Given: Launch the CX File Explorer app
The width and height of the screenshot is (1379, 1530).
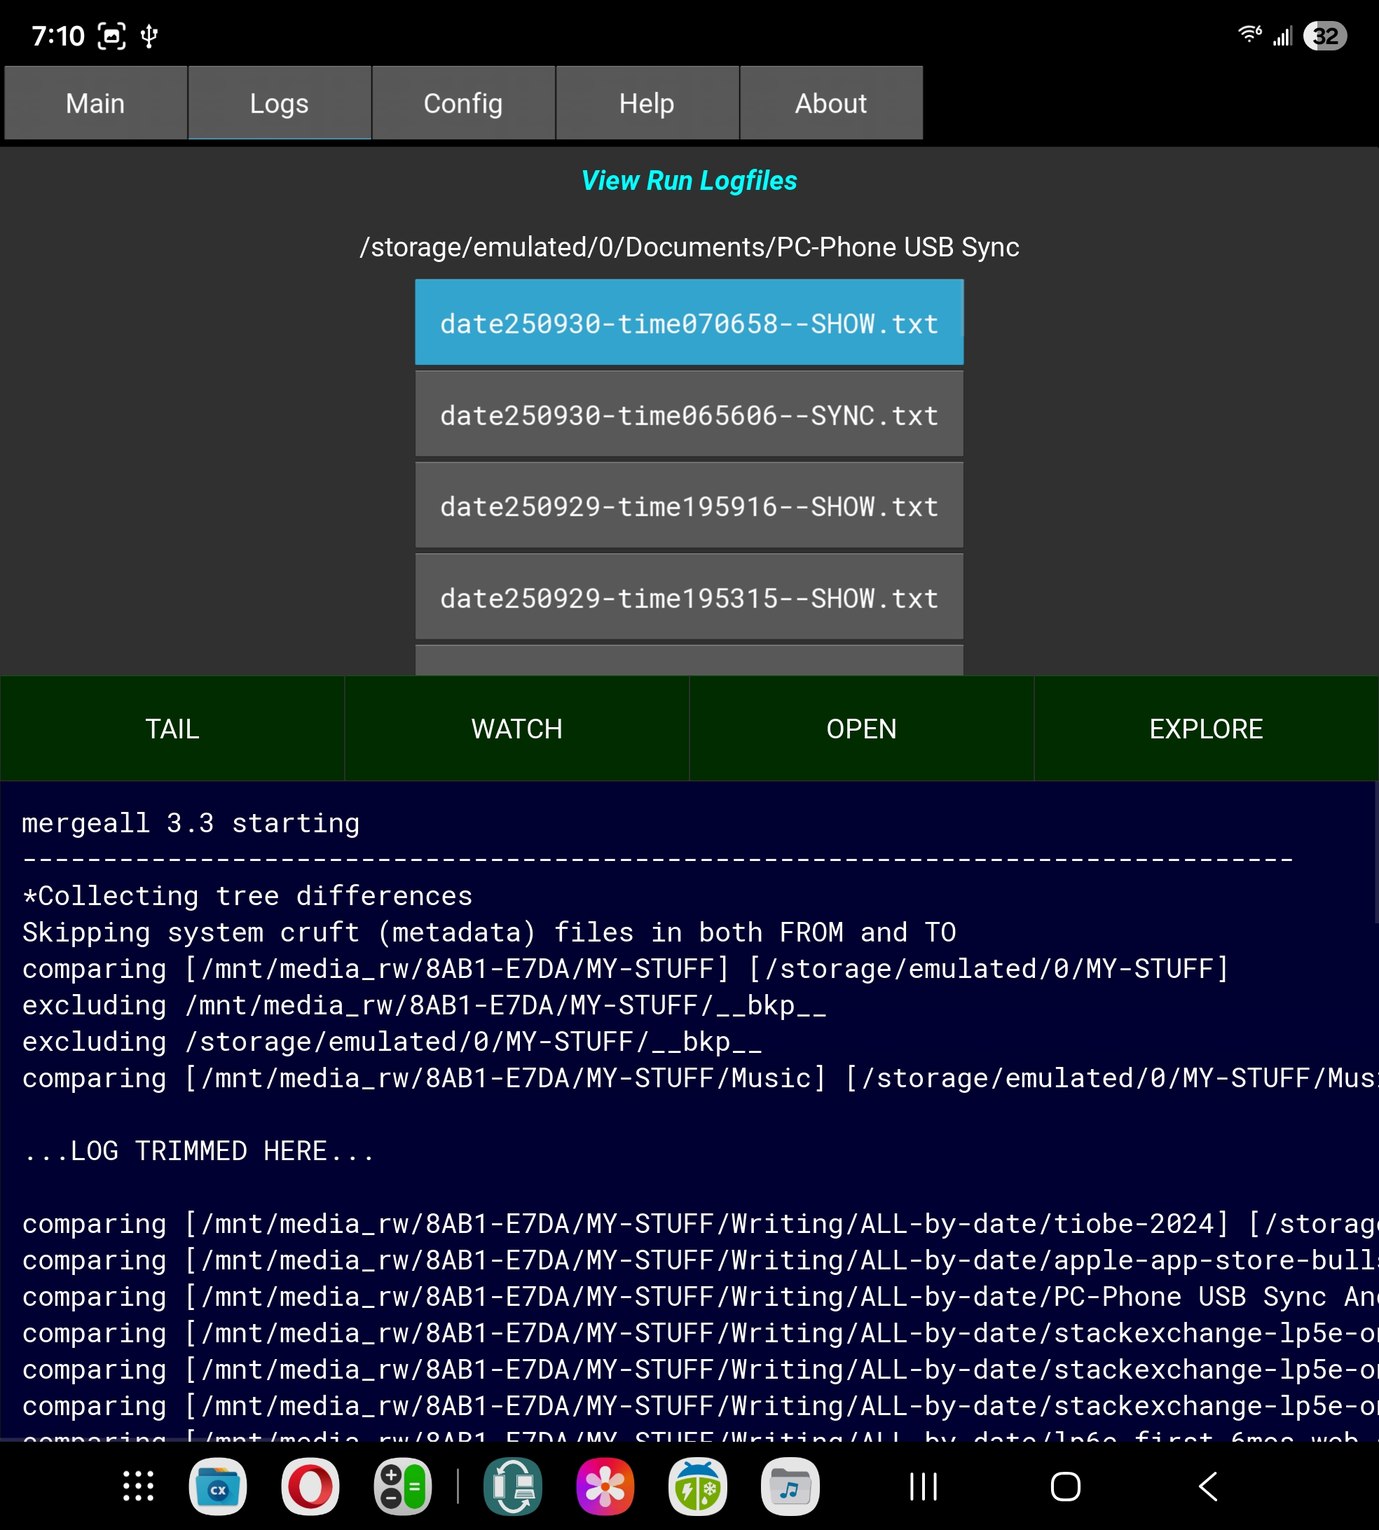Looking at the screenshot, I should [217, 1486].
